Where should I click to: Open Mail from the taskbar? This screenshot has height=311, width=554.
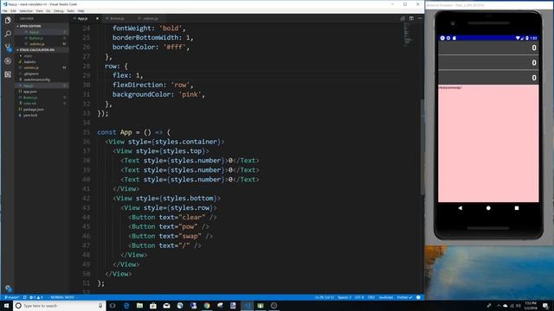[x=166, y=305]
